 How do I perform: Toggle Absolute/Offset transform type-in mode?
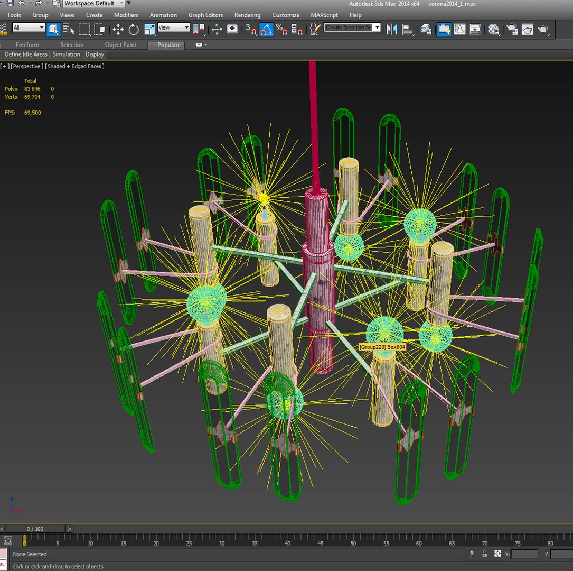click(497, 554)
